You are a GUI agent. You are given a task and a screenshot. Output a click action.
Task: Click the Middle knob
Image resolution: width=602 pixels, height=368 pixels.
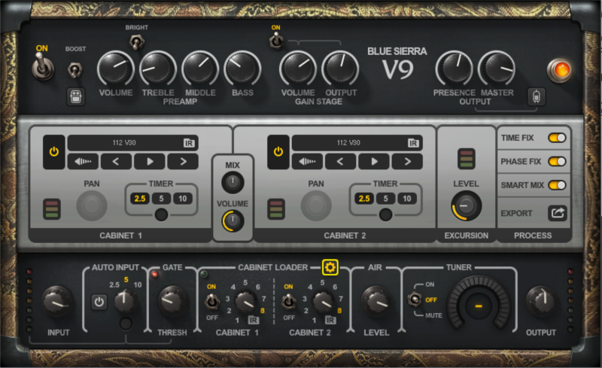click(200, 69)
